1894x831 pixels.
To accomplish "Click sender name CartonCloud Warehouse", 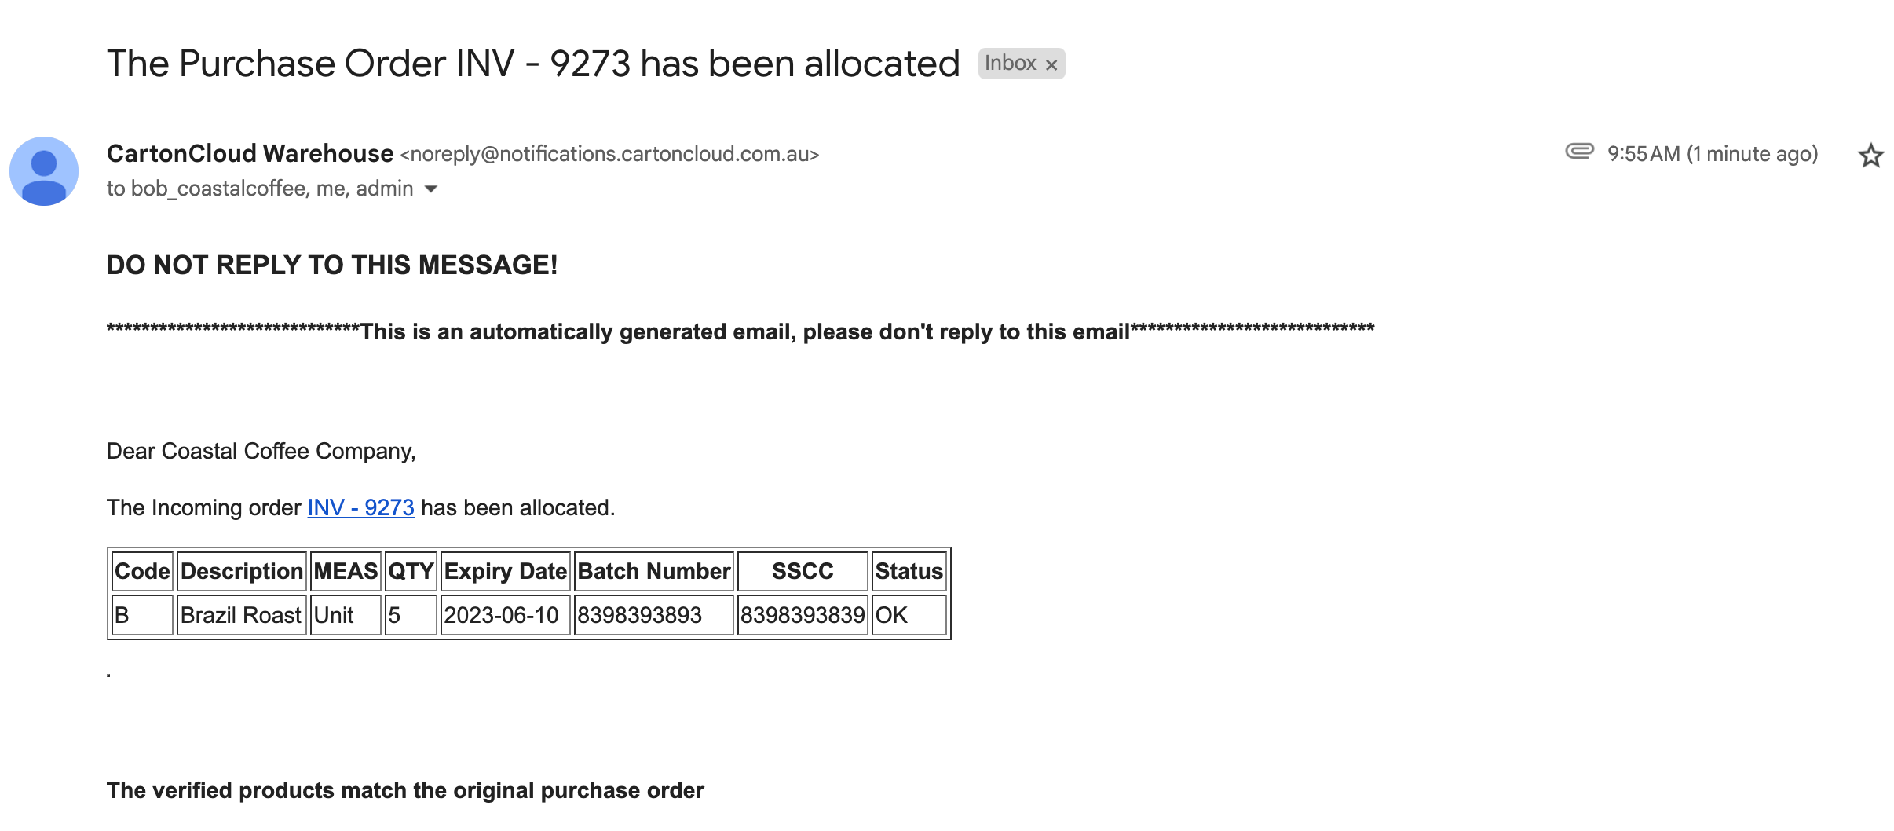I will 250,154.
